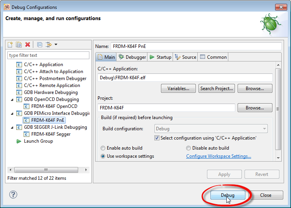Duplicate the selected launch configuration

pyautogui.click(x=19, y=45)
